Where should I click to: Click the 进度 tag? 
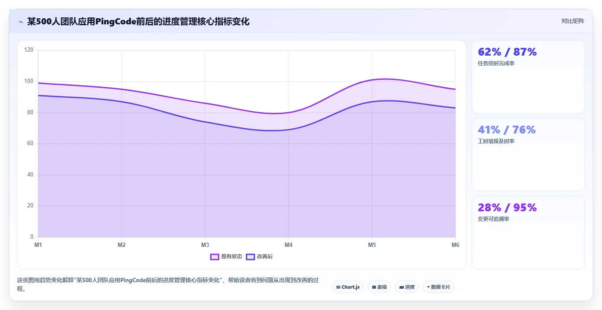click(x=407, y=287)
